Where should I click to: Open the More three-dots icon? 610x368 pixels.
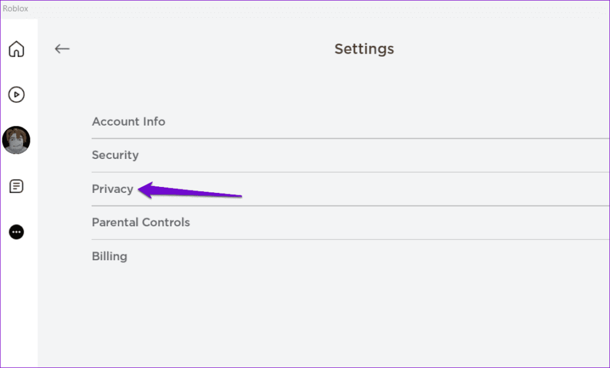pyautogui.click(x=17, y=232)
